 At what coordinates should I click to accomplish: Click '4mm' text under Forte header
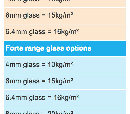pos(13,65)
